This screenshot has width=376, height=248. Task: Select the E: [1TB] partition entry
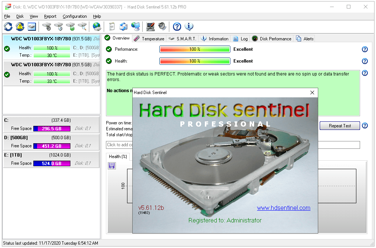51,159
